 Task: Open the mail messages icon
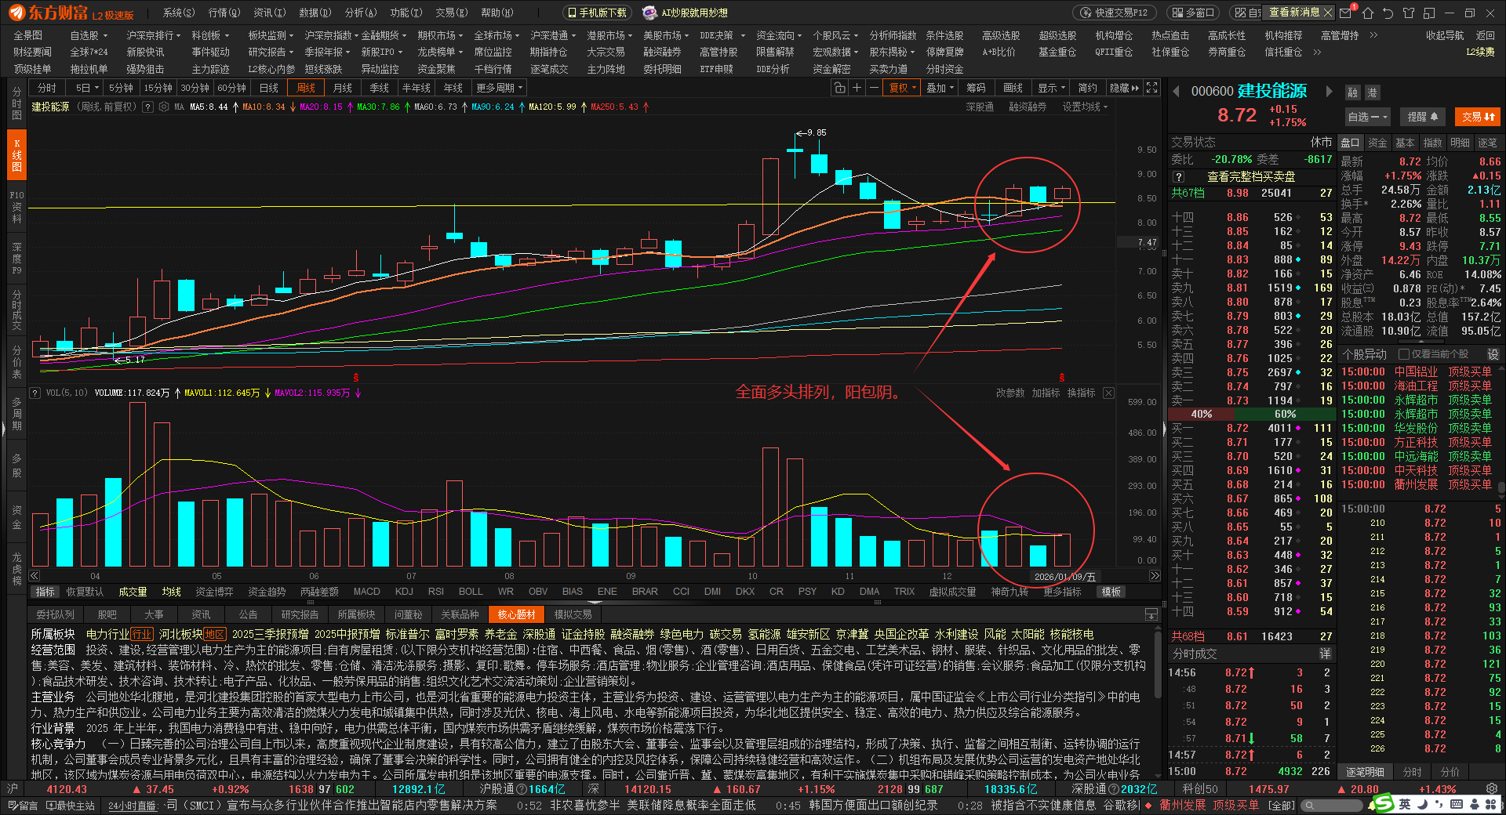pyautogui.click(x=1346, y=13)
